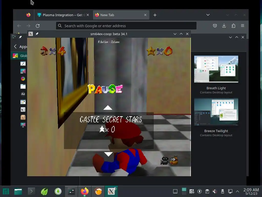Screen dimensions: 262x197
Task: Switch virtual desktop using the pager
Action: click(184, 191)
